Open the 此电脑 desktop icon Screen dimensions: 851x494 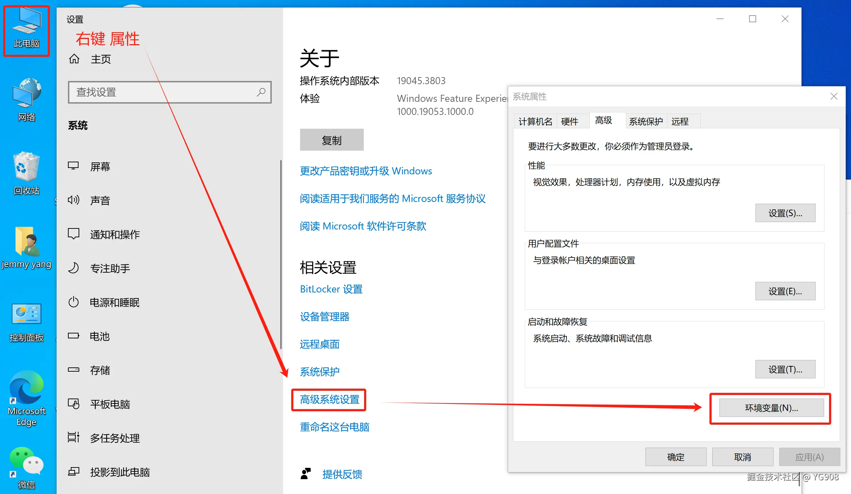tap(27, 25)
